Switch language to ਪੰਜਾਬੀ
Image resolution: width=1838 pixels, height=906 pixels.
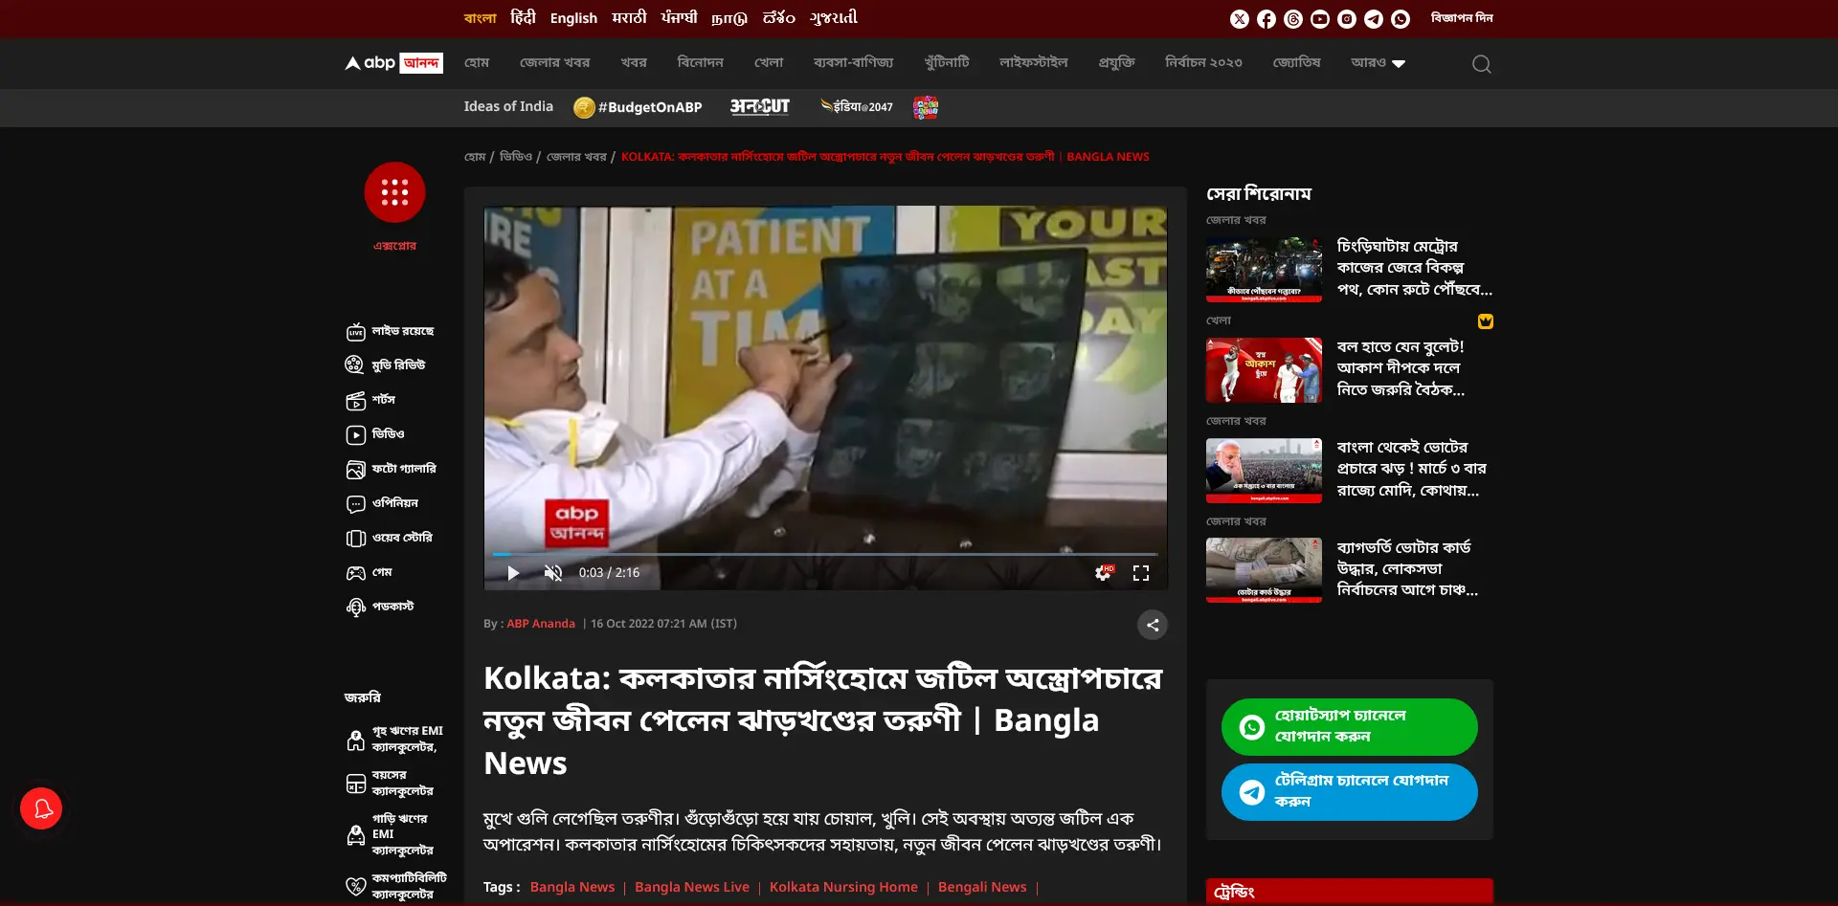pos(679,17)
